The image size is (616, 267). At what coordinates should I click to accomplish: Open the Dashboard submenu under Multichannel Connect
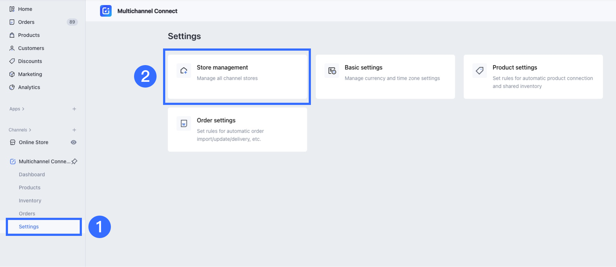32,174
